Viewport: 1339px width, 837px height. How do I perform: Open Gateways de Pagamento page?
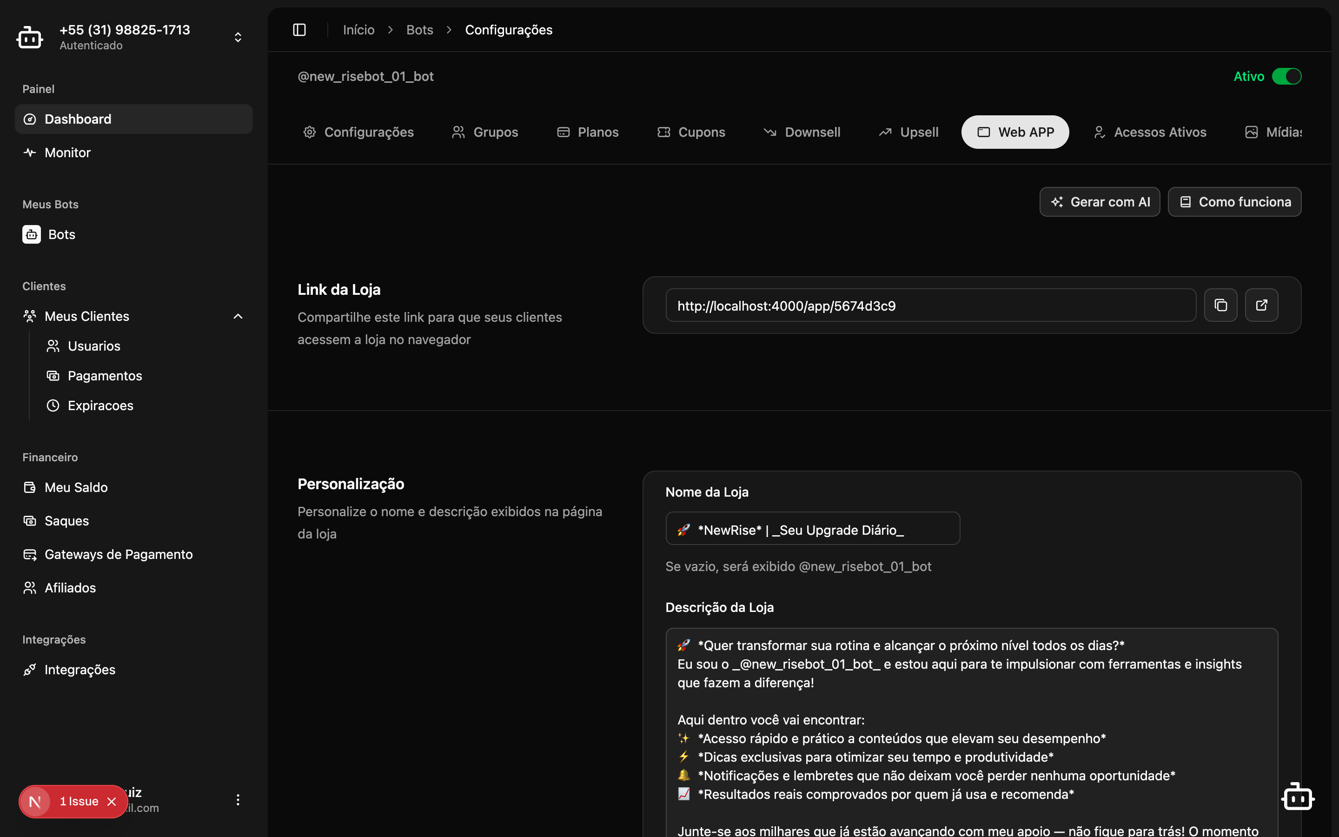134,554
